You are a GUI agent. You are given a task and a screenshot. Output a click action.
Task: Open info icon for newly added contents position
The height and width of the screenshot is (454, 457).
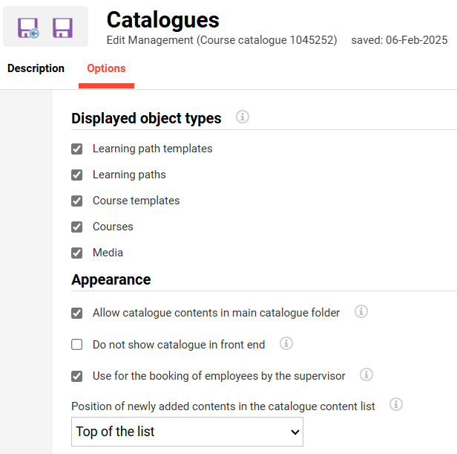[x=396, y=405]
